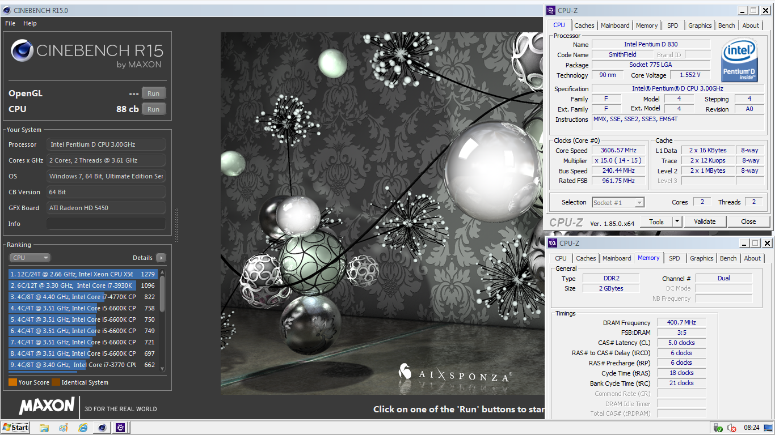Select ranking row 3 Core i7-4770K
This screenshot has height=435, width=775.
point(83,297)
